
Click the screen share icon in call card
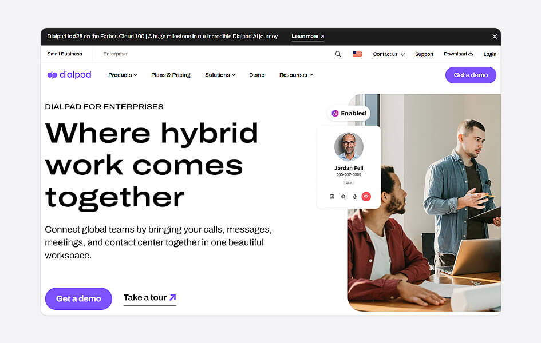[332, 197]
